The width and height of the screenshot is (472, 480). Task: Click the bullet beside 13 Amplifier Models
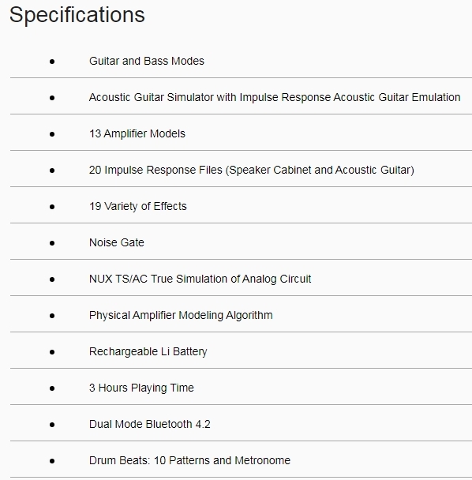pyautogui.click(x=52, y=134)
